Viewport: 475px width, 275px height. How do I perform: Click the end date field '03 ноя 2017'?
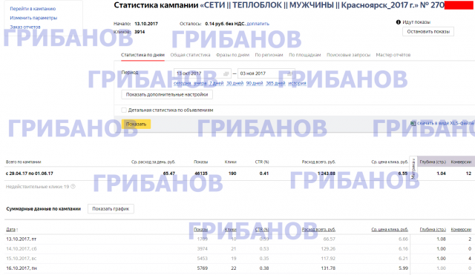point(266,73)
